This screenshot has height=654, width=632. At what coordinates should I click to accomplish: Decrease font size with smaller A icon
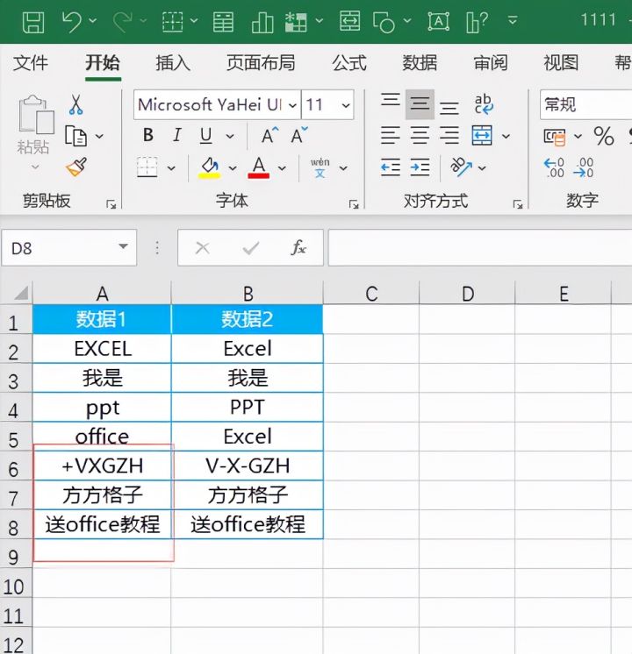[298, 135]
